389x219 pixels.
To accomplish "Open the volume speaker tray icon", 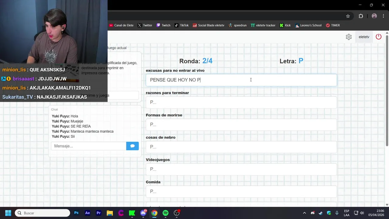I will pos(362,213).
